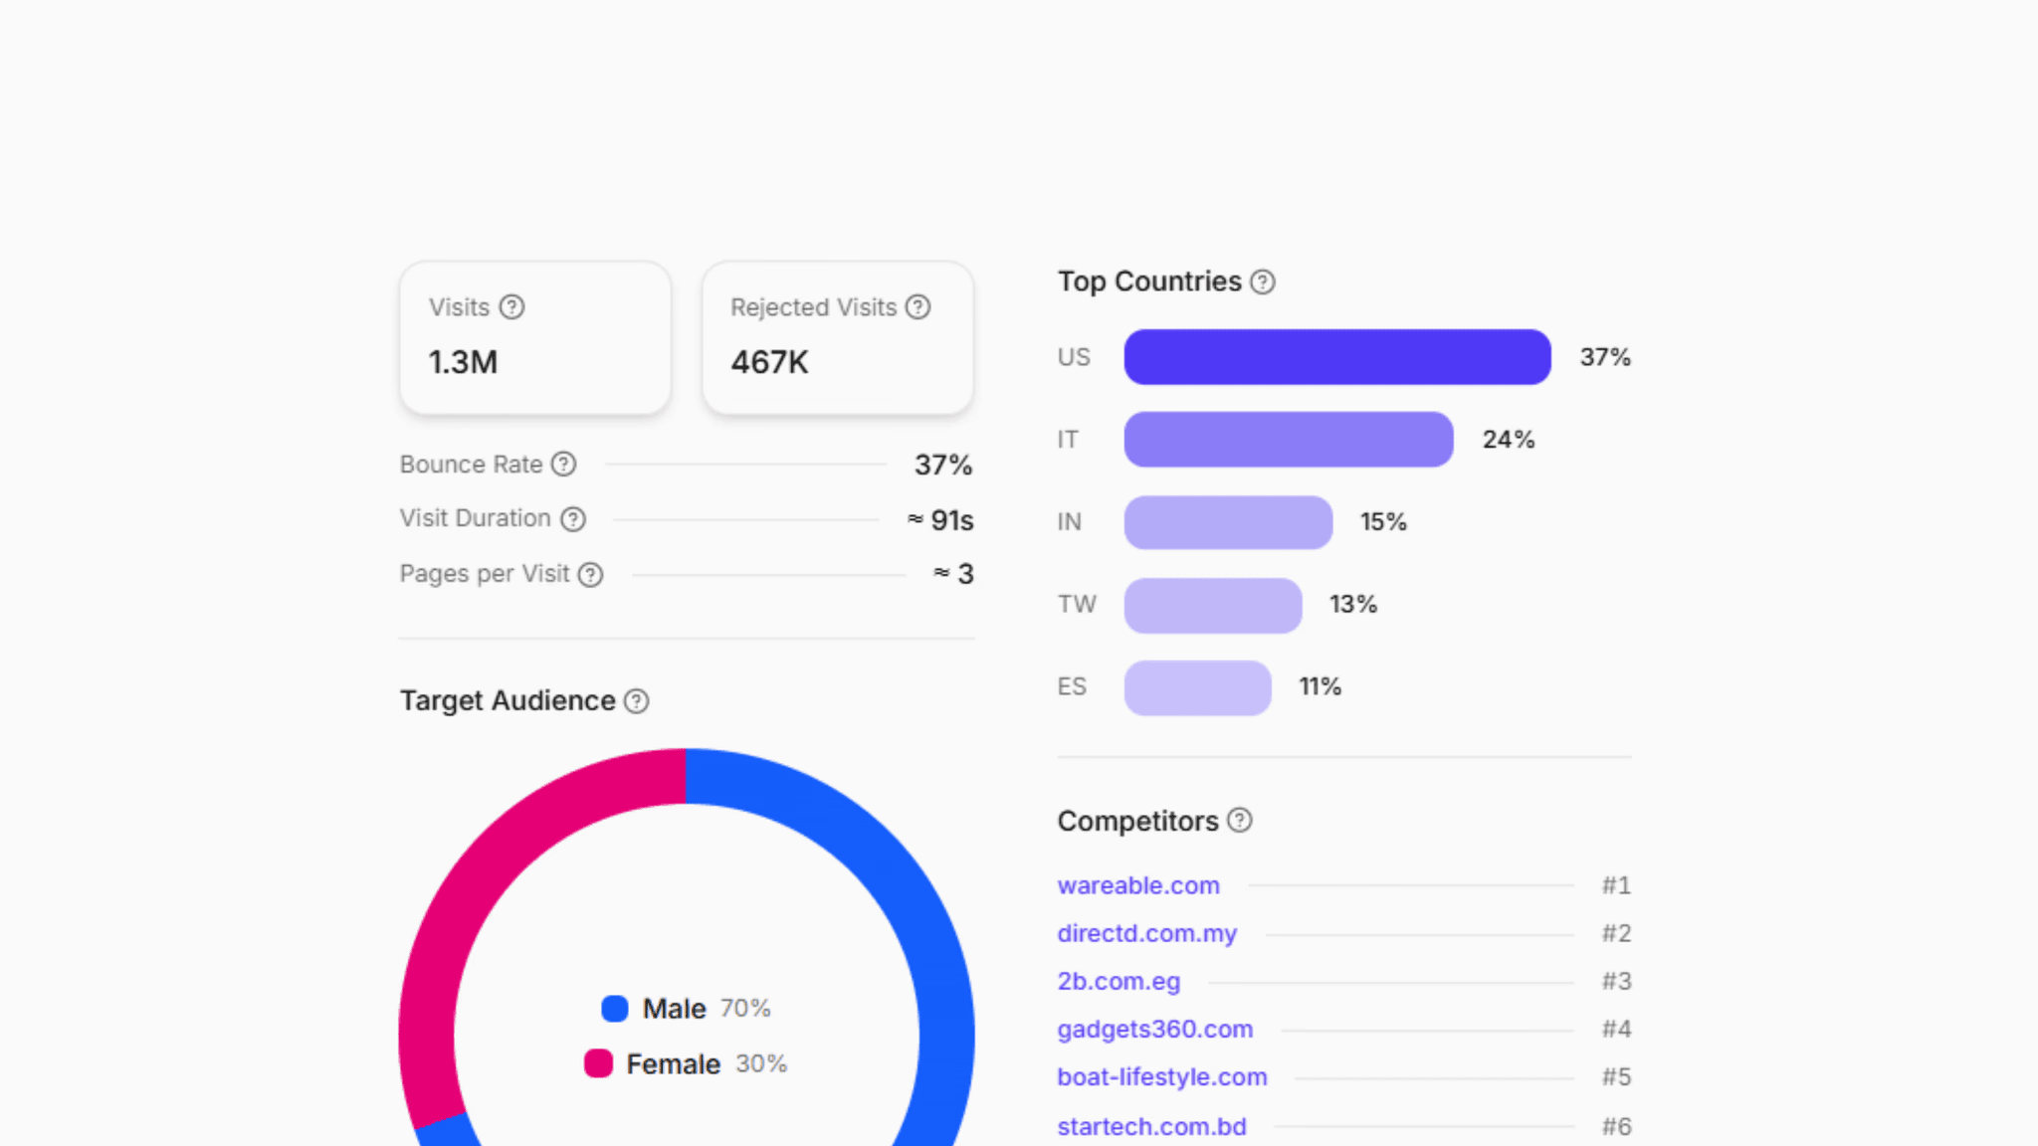Click the #1 rank next to wareable.com
Image resolution: width=2038 pixels, height=1146 pixels.
point(1616,885)
